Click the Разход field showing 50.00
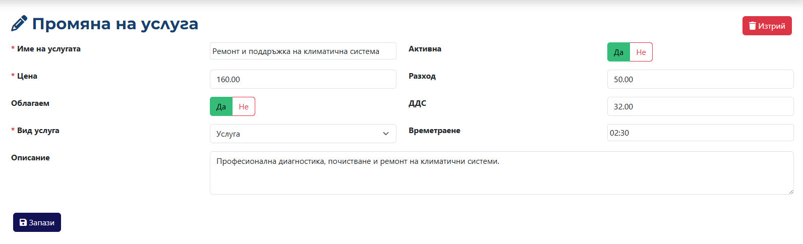This screenshot has height=244, width=803. click(x=701, y=79)
